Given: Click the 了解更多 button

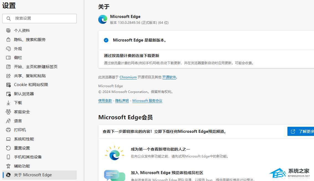Looking at the screenshot, I should coord(301,131).
